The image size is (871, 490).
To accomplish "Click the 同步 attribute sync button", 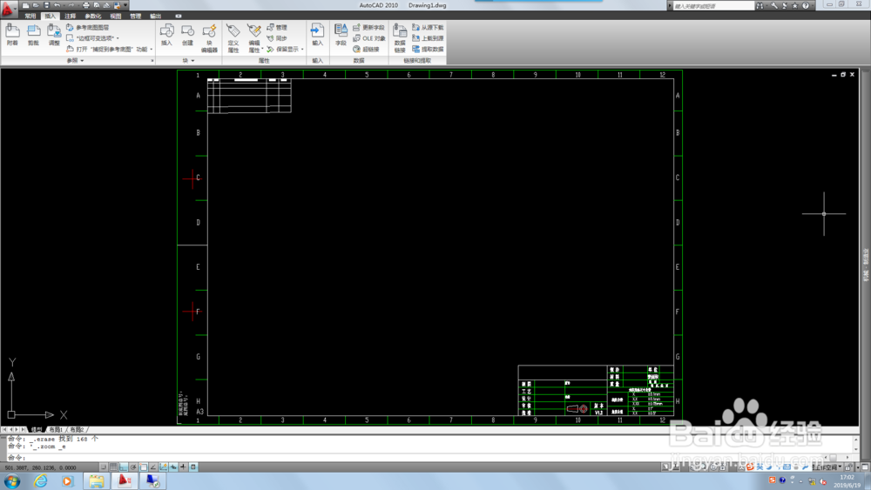I will click(x=277, y=38).
